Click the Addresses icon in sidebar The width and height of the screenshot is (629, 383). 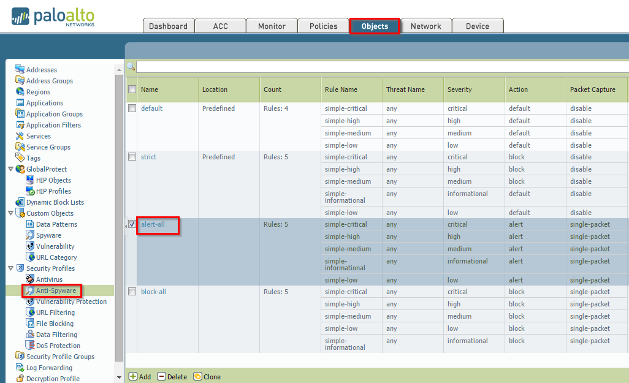[x=20, y=70]
